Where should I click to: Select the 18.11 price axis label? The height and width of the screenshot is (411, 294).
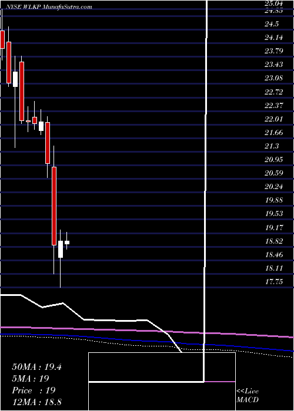(274, 268)
